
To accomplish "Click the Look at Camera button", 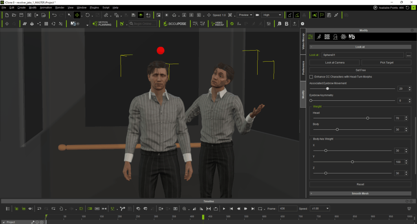I will pyautogui.click(x=335, y=62).
